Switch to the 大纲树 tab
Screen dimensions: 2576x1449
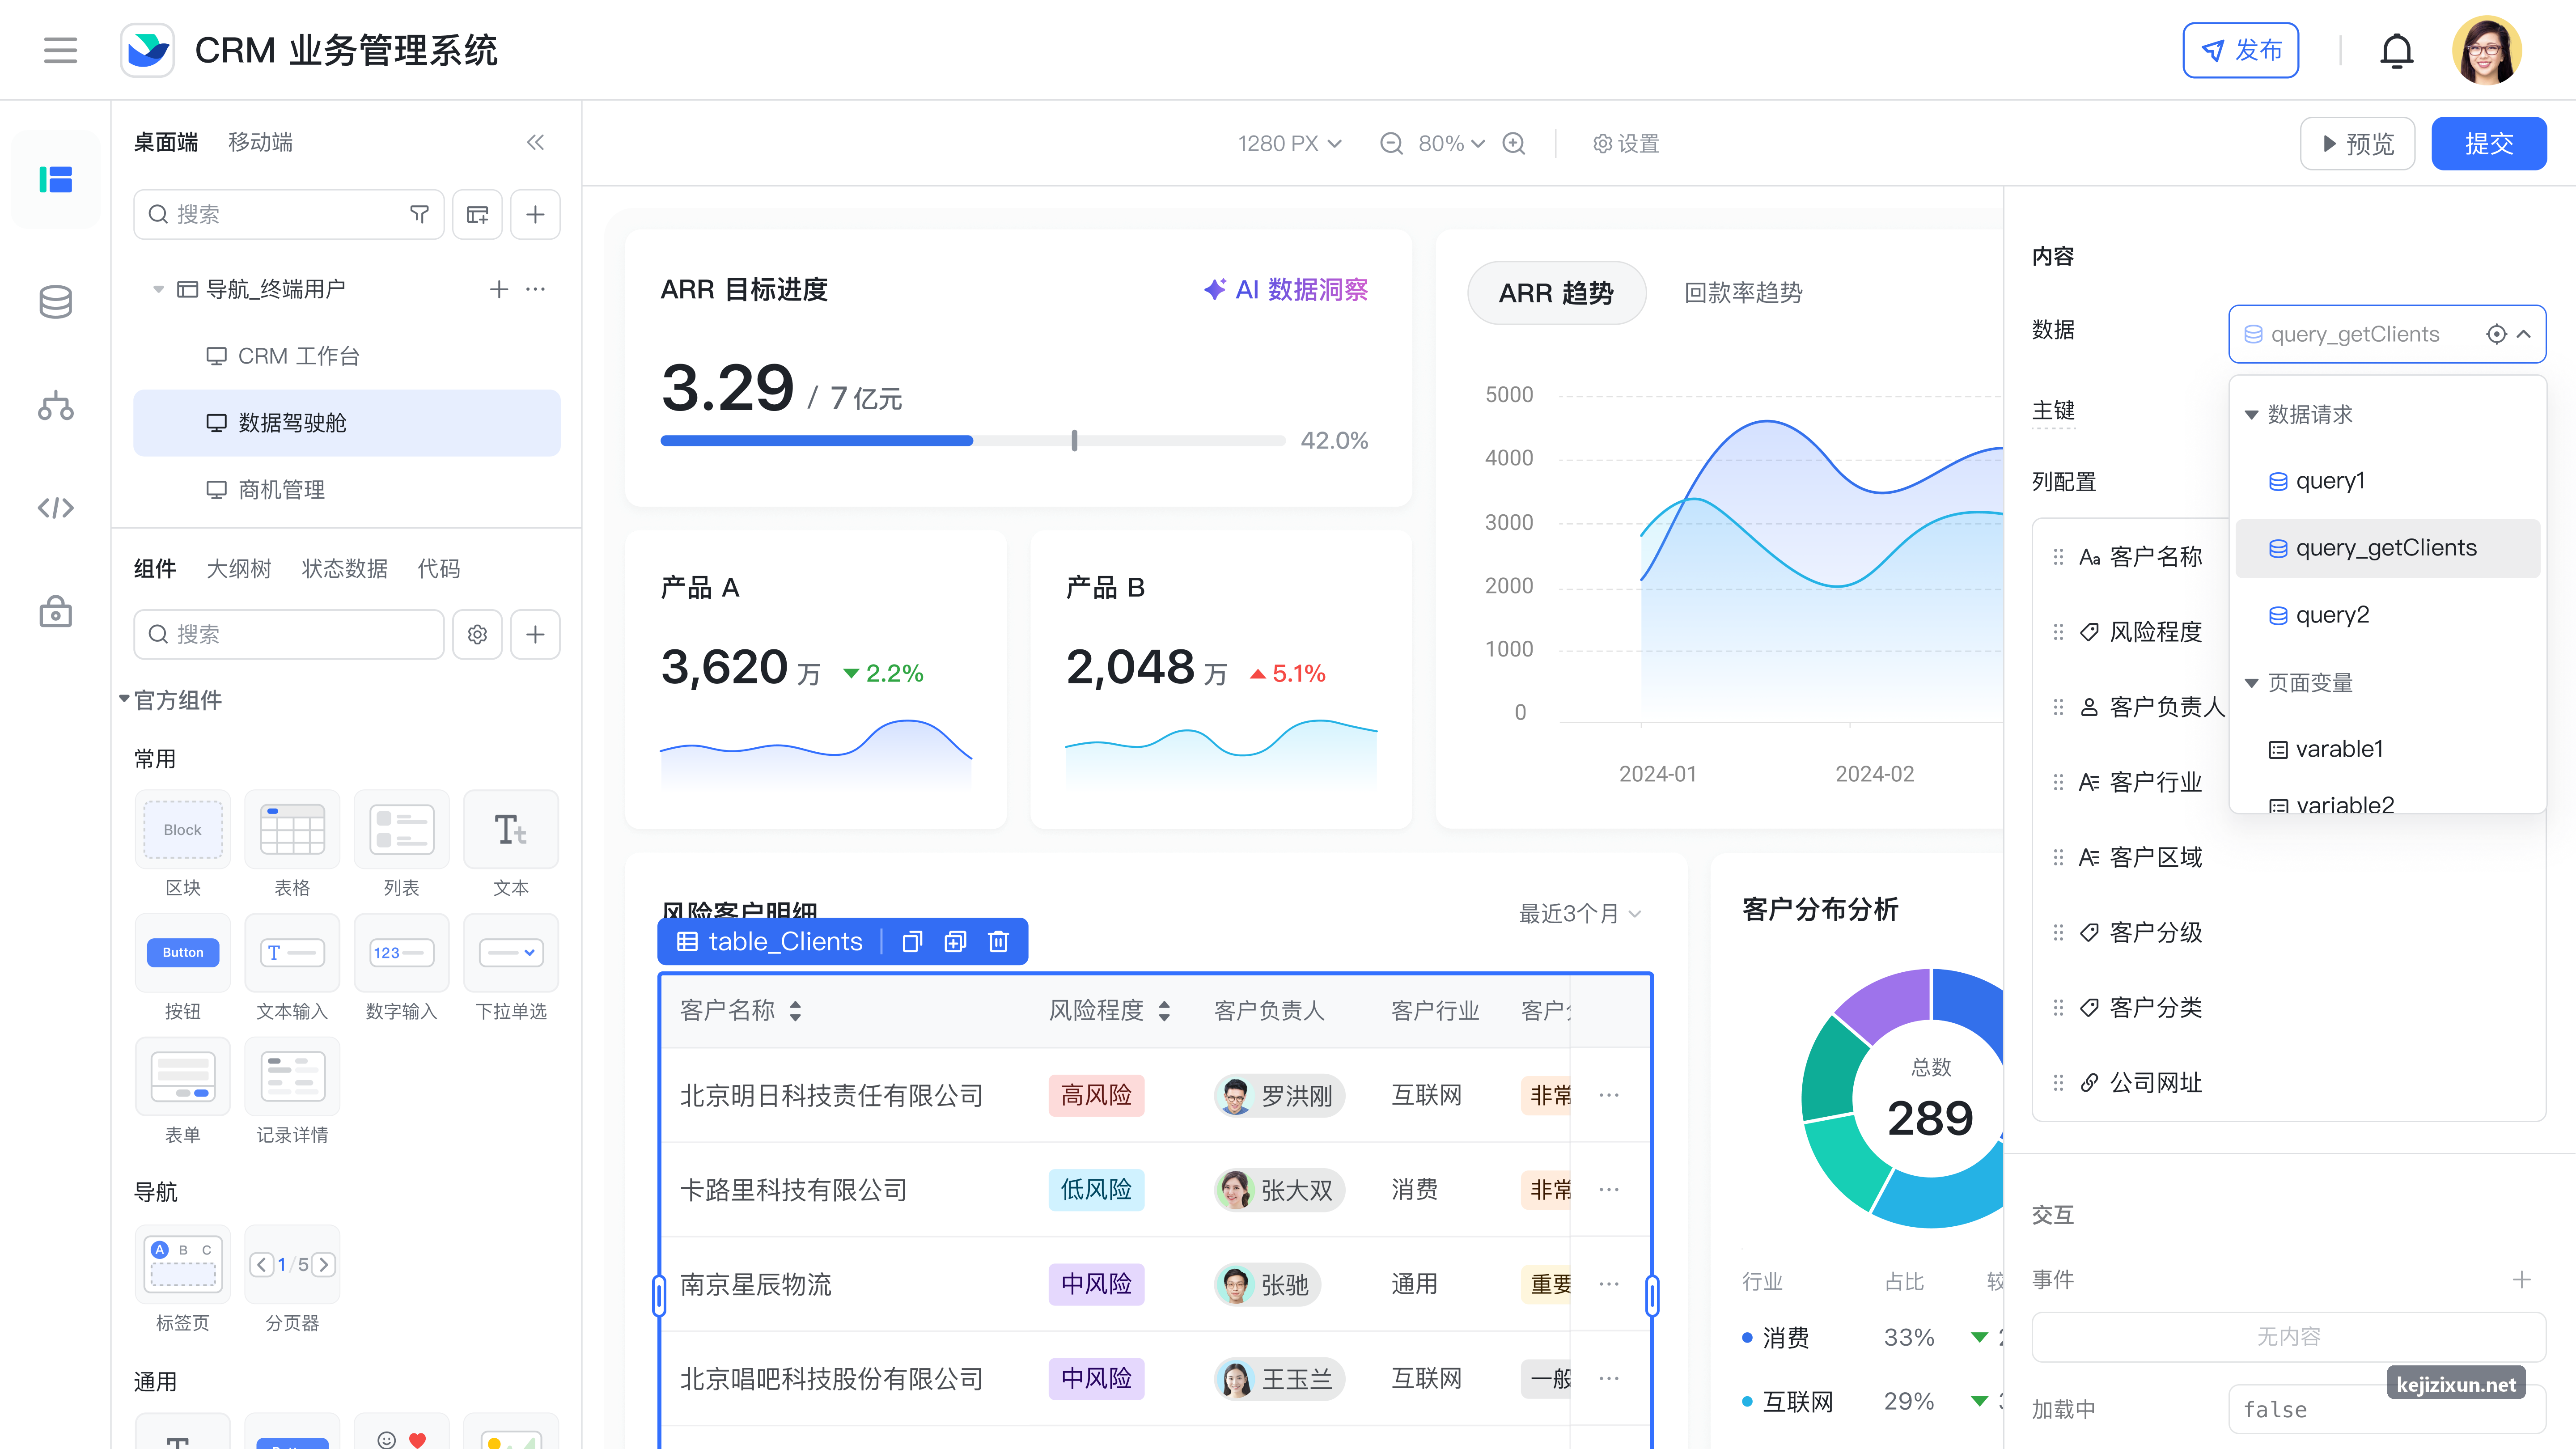(x=239, y=568)
